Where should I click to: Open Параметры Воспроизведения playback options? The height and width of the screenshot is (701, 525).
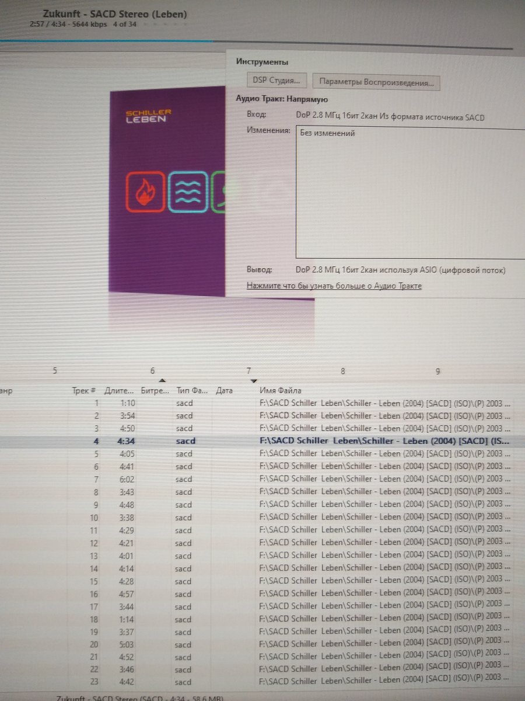tap(376, 82)
